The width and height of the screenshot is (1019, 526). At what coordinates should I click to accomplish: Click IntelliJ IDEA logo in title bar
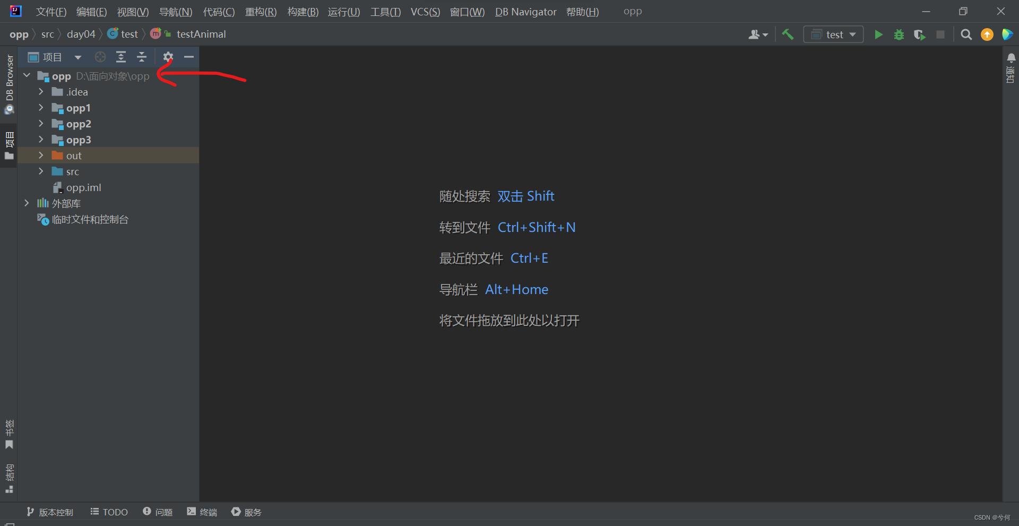16,11
